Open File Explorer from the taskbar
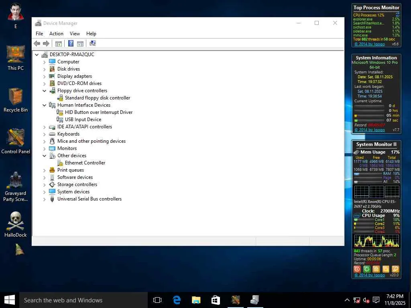 pyautogui.click(x=196, y=300)
